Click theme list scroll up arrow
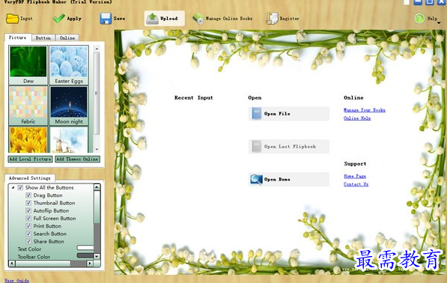The image size is (447, 283). [x=97, y=49]
